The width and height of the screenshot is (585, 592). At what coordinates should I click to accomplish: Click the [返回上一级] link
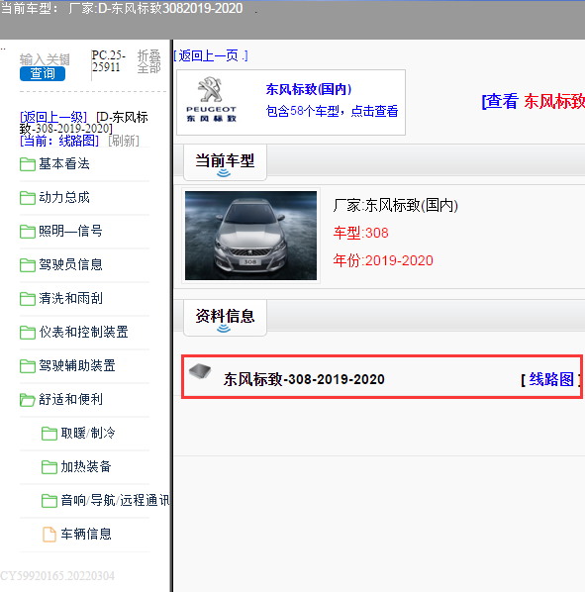tap(53, 117)
